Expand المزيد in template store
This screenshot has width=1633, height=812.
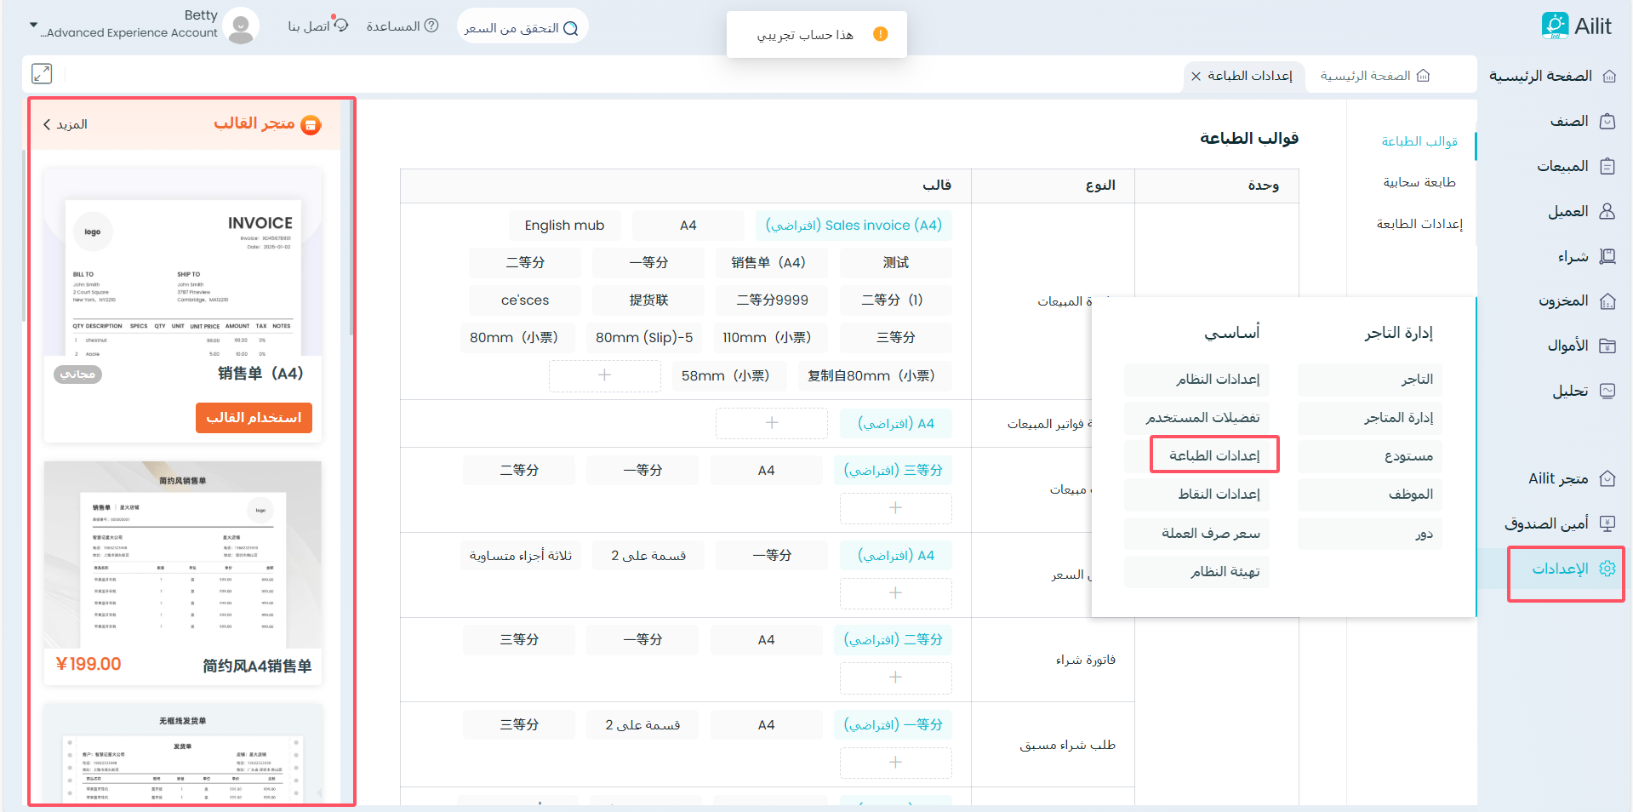(66, 124)
